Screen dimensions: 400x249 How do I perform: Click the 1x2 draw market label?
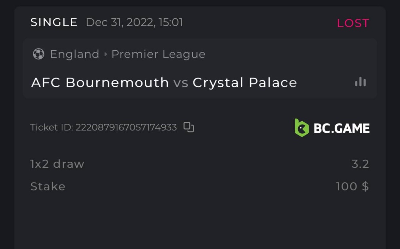(x=57, y=164)
